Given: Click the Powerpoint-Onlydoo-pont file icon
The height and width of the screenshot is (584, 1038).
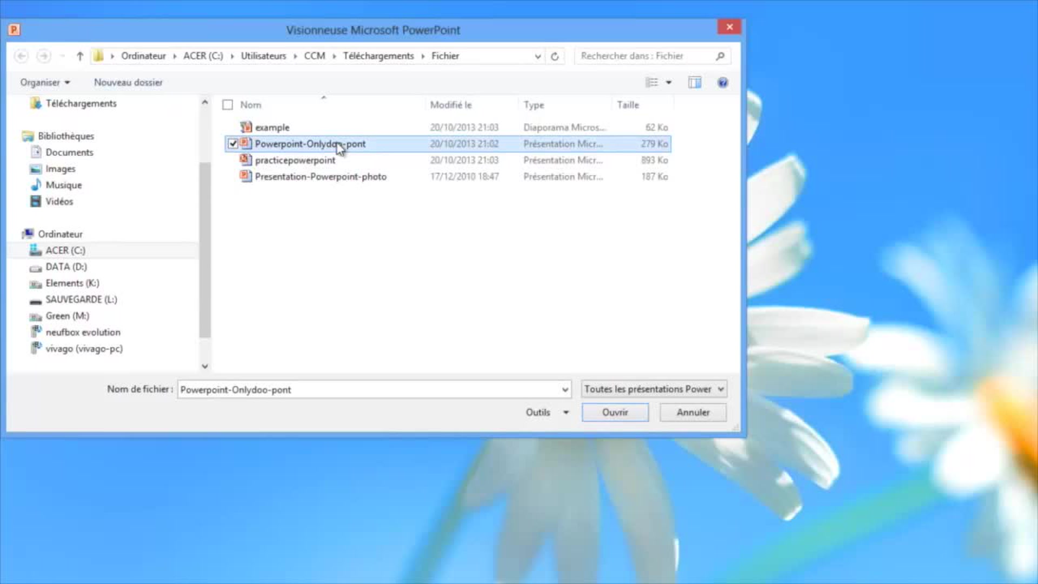Looking at the screenshot, I should click(246, 143).
